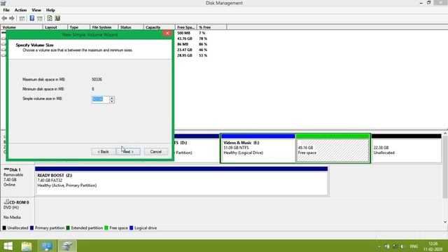Click the Back arrow toolbar icon
Image resolution: width=448 pixels, height=252 pixels.
(4, 18)
